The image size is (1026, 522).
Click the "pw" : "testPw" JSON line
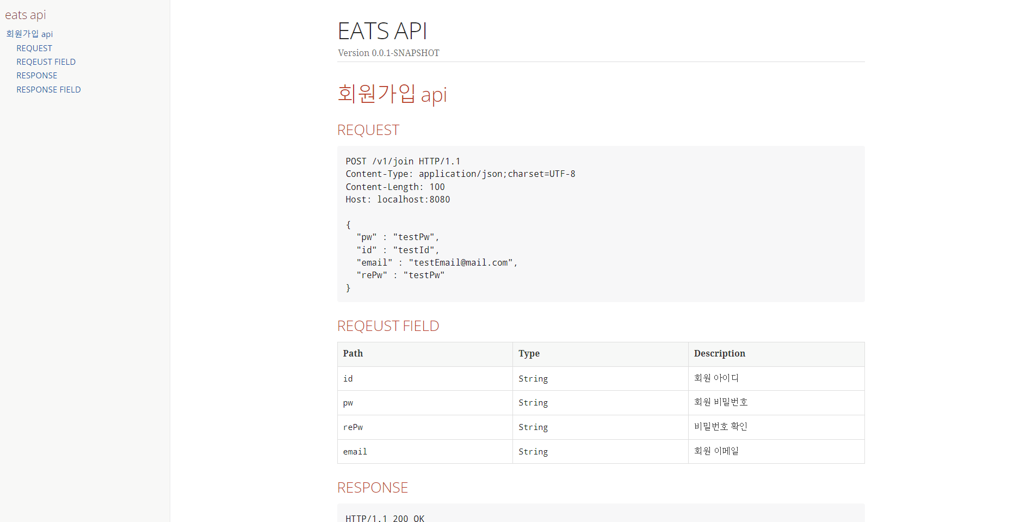(398, 237)
